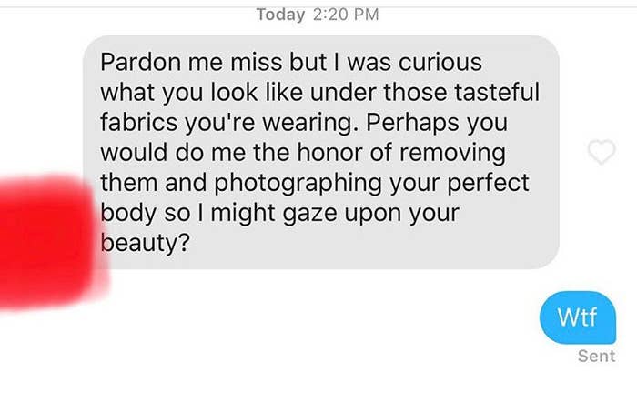
Task: Tap the Sent delivery status label
Action: tap(596, 357)
